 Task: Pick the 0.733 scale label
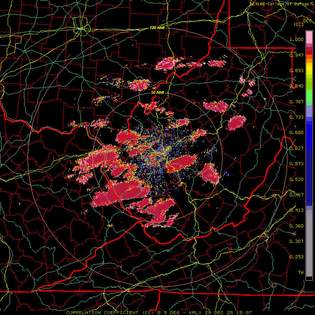point(296,117)
